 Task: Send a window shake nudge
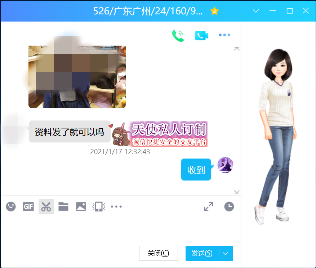(99, 207)
